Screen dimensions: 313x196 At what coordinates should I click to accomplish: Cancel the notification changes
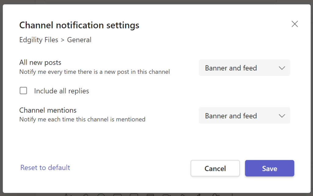tap(215, 168)
